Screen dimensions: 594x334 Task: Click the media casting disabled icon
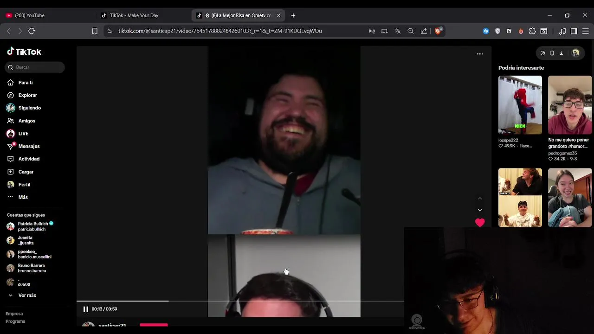coord(372,31)
